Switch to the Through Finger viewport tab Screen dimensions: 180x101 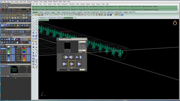coord(51,18)
